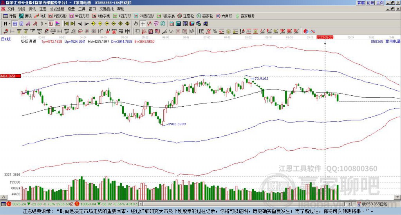Click the 收858365日线 status text
The width and height of the screenshot is (401, 215).
pos(375,204)
